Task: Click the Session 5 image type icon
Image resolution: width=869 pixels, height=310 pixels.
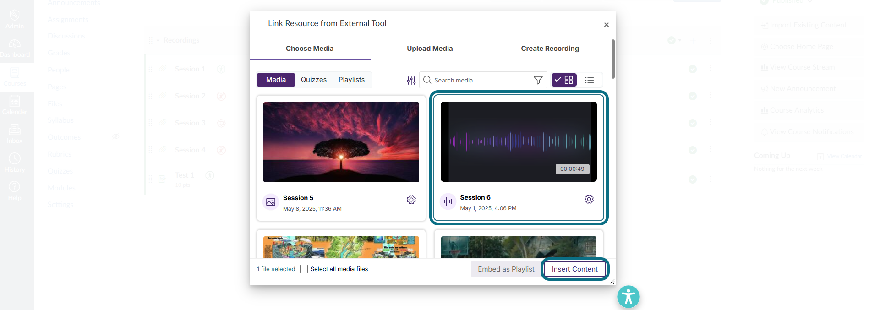Action: click(x=271, y=202)
